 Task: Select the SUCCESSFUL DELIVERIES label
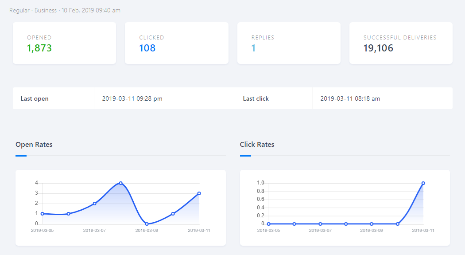pos(400,37)
